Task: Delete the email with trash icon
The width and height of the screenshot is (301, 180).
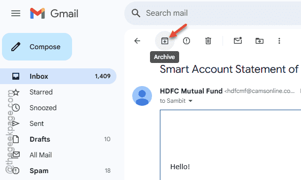Action: coord(208,41)
